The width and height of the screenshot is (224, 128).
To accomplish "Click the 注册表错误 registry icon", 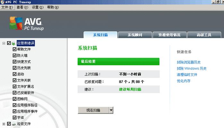I will (x=13, y=43).
